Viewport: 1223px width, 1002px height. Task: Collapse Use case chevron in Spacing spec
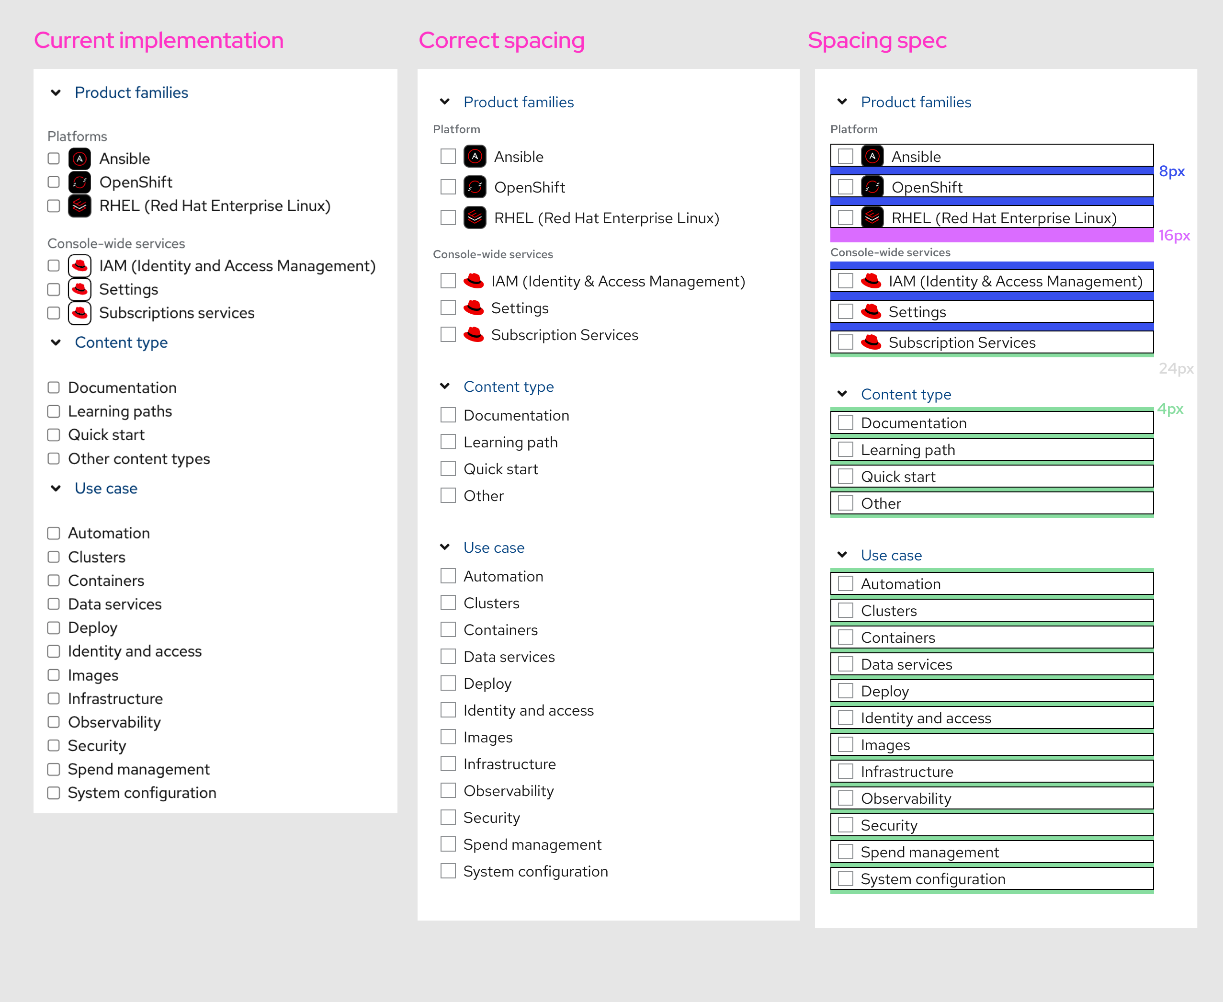(842, 555)
